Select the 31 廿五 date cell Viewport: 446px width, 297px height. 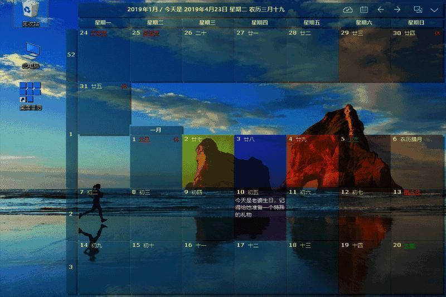[x=104, y=109]
